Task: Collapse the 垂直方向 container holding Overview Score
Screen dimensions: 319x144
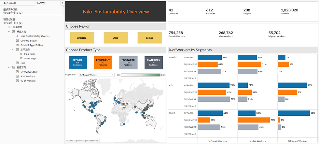Action: 9,67
